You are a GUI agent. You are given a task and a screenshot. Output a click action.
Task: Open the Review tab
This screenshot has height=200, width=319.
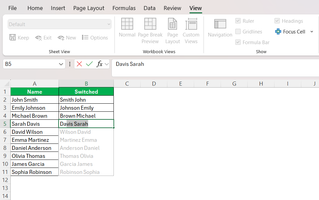click(x=172, y=8)
